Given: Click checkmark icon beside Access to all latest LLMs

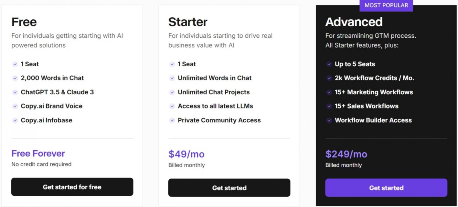Looking at the screenshot, I should 172,106.
